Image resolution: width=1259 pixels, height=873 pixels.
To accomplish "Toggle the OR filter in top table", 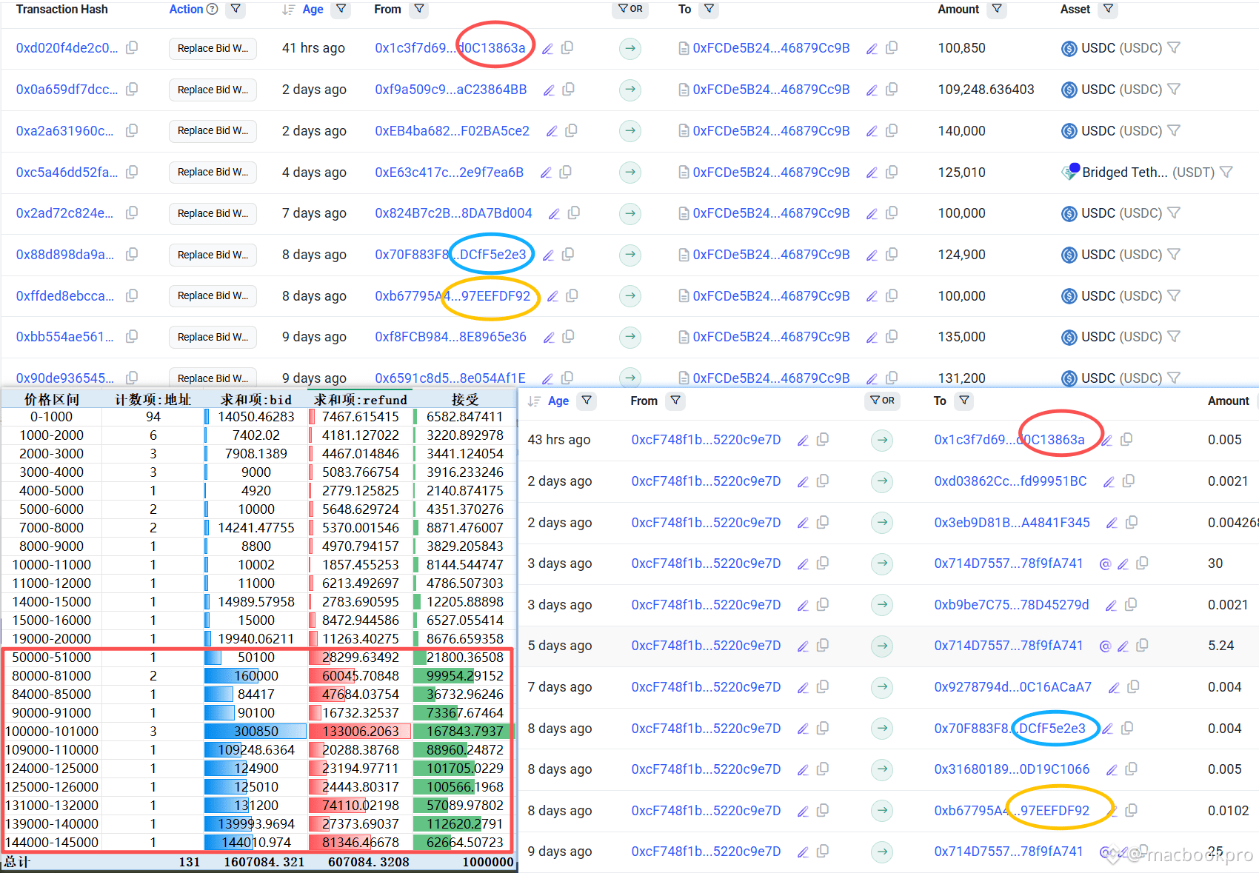I will coord(630,9).
